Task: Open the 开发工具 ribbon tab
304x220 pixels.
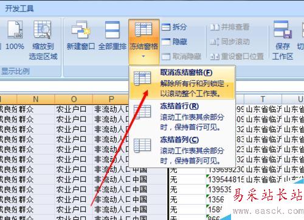Action: [x=19, y=8]
